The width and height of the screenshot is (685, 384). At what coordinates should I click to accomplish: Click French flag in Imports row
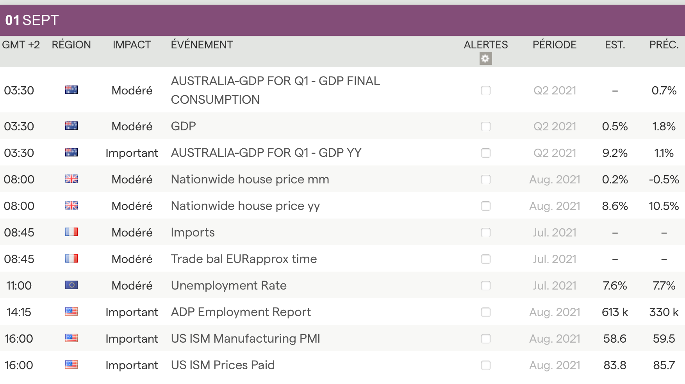(71, 232)
